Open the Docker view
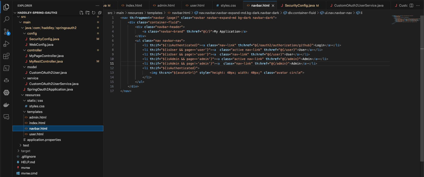The height and width of the screenshot is (177, 424). tap(6, 105)
